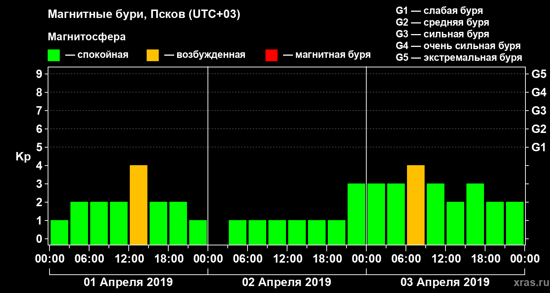The width and height of the screenshot is (550, 293).
Task: Click the '— магнитная буря' legend label
Action: pyautogui.click(x=327, y=55)
